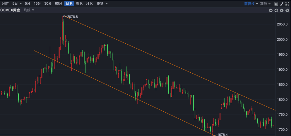Open indicator settings gear icon
Screen dimensions: 291x136
coord(282,11)
